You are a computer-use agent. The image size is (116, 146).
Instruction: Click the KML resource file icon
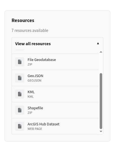click(x=20, y=94)
